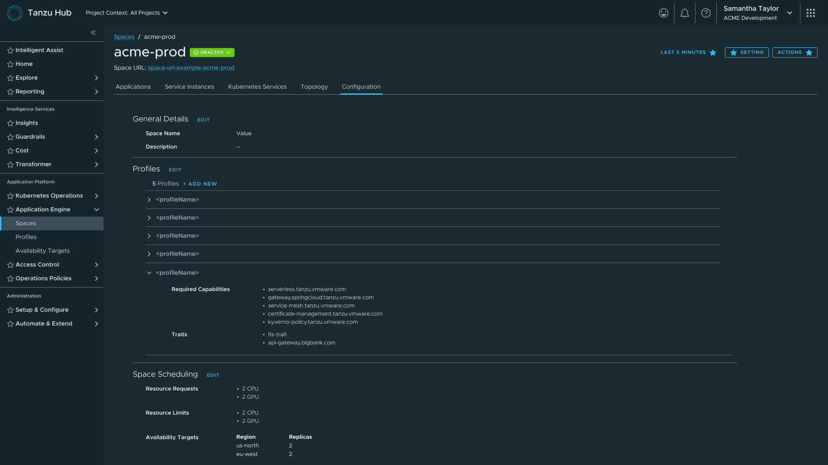Screen dimensions: 828x465
Task: Click the green check icon in Healthy badge
Action: 196,53
